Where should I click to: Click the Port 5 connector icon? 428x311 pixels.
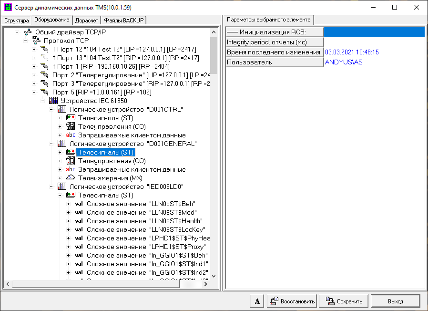(x=45, y=92)
